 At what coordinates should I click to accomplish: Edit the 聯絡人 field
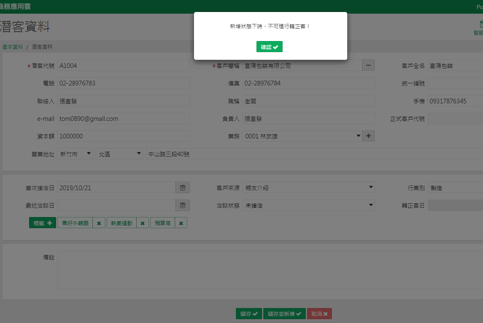tap(123, 101)
